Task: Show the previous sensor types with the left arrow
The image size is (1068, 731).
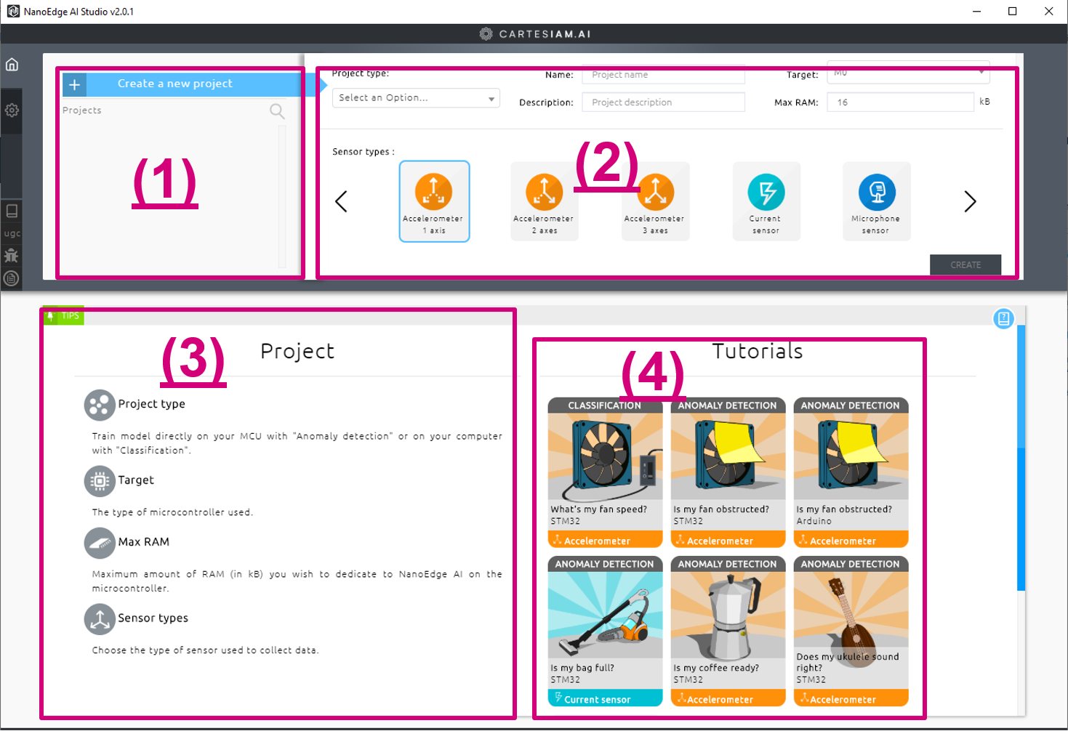Action: pyautogui.click(x=341, y=201)
